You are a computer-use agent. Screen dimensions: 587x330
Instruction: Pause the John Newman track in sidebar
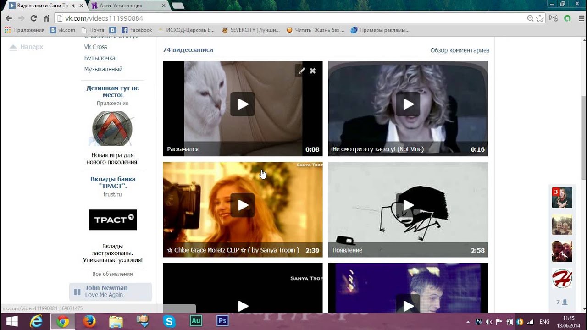[x=77, y=291]
